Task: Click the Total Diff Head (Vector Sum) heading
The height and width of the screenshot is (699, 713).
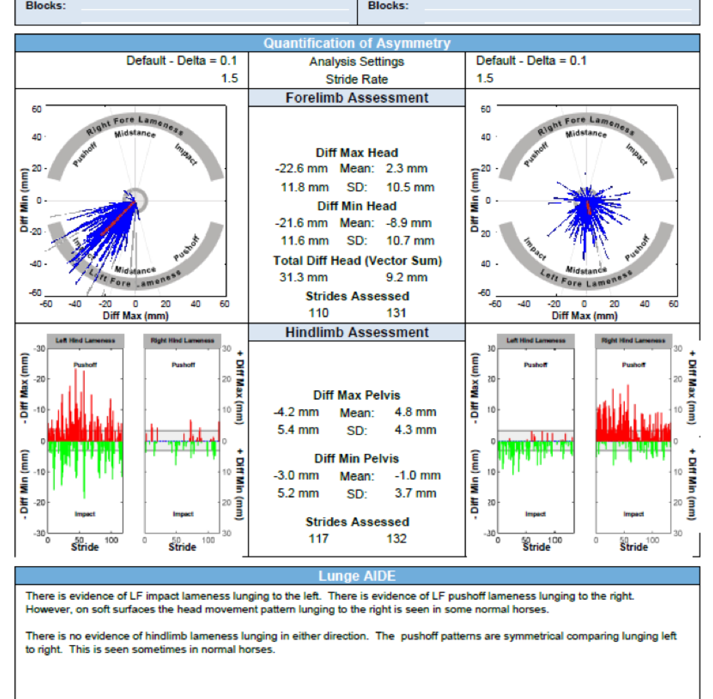Action: coord(356,260)
